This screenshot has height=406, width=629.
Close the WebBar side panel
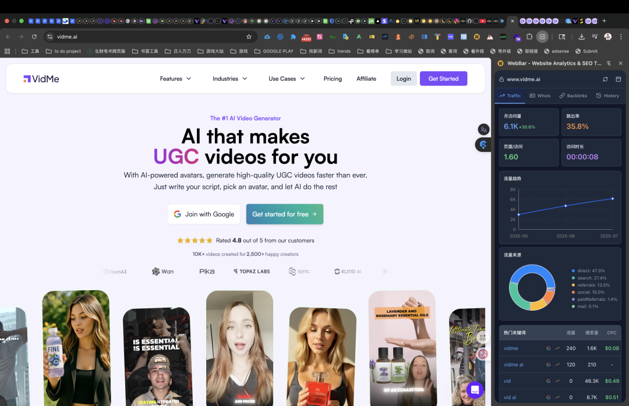pos(621,63)
